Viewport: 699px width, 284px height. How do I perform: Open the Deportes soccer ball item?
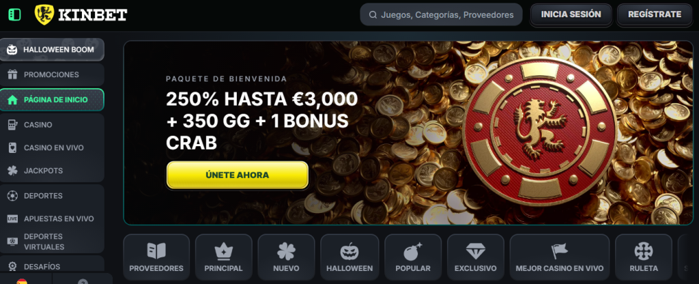pyautogui.click(x=52, y=196)
